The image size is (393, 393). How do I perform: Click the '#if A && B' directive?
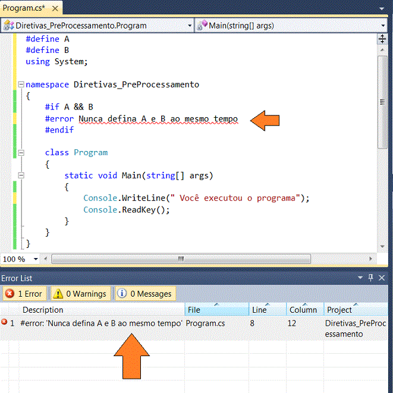tap(69, 107)
